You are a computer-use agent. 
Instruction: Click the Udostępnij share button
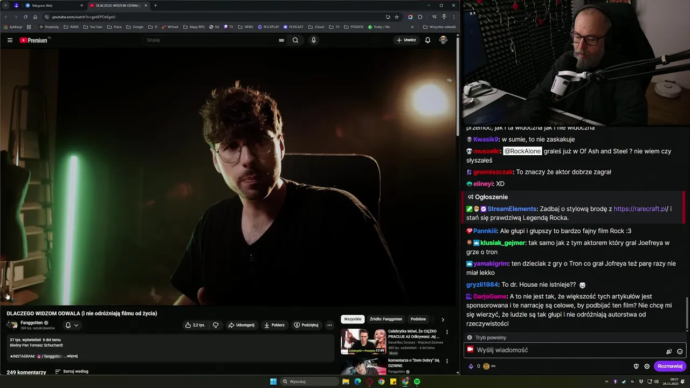(x=241, y=325)
